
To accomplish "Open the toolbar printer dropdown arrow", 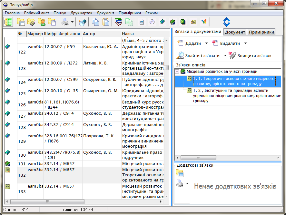I will coord(72,22).
